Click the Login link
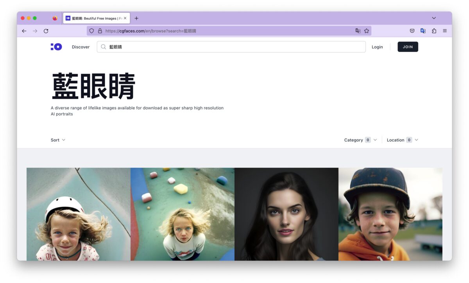469x283 pixels. point(377,47)
